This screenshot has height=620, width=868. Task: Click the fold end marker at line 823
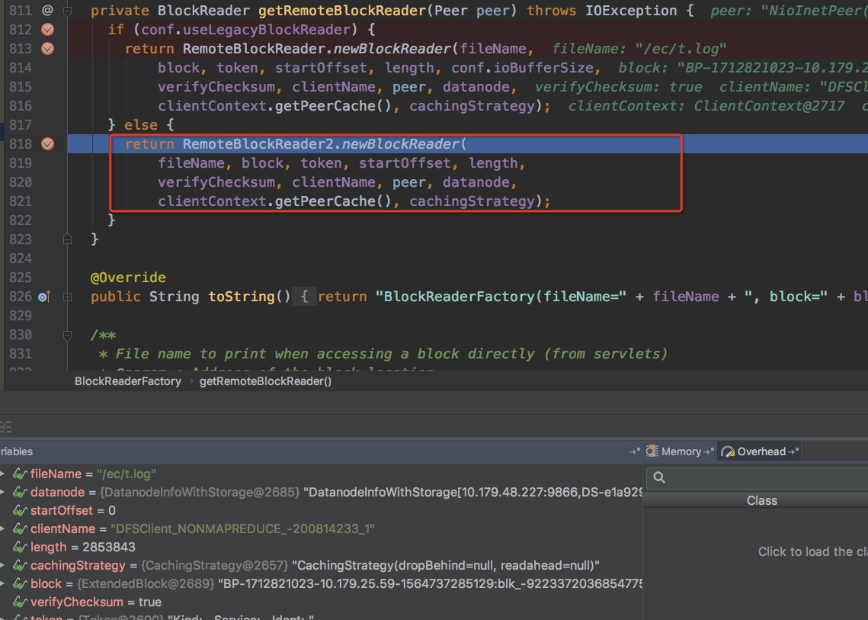pyautogui.click(x=68, y=239)
